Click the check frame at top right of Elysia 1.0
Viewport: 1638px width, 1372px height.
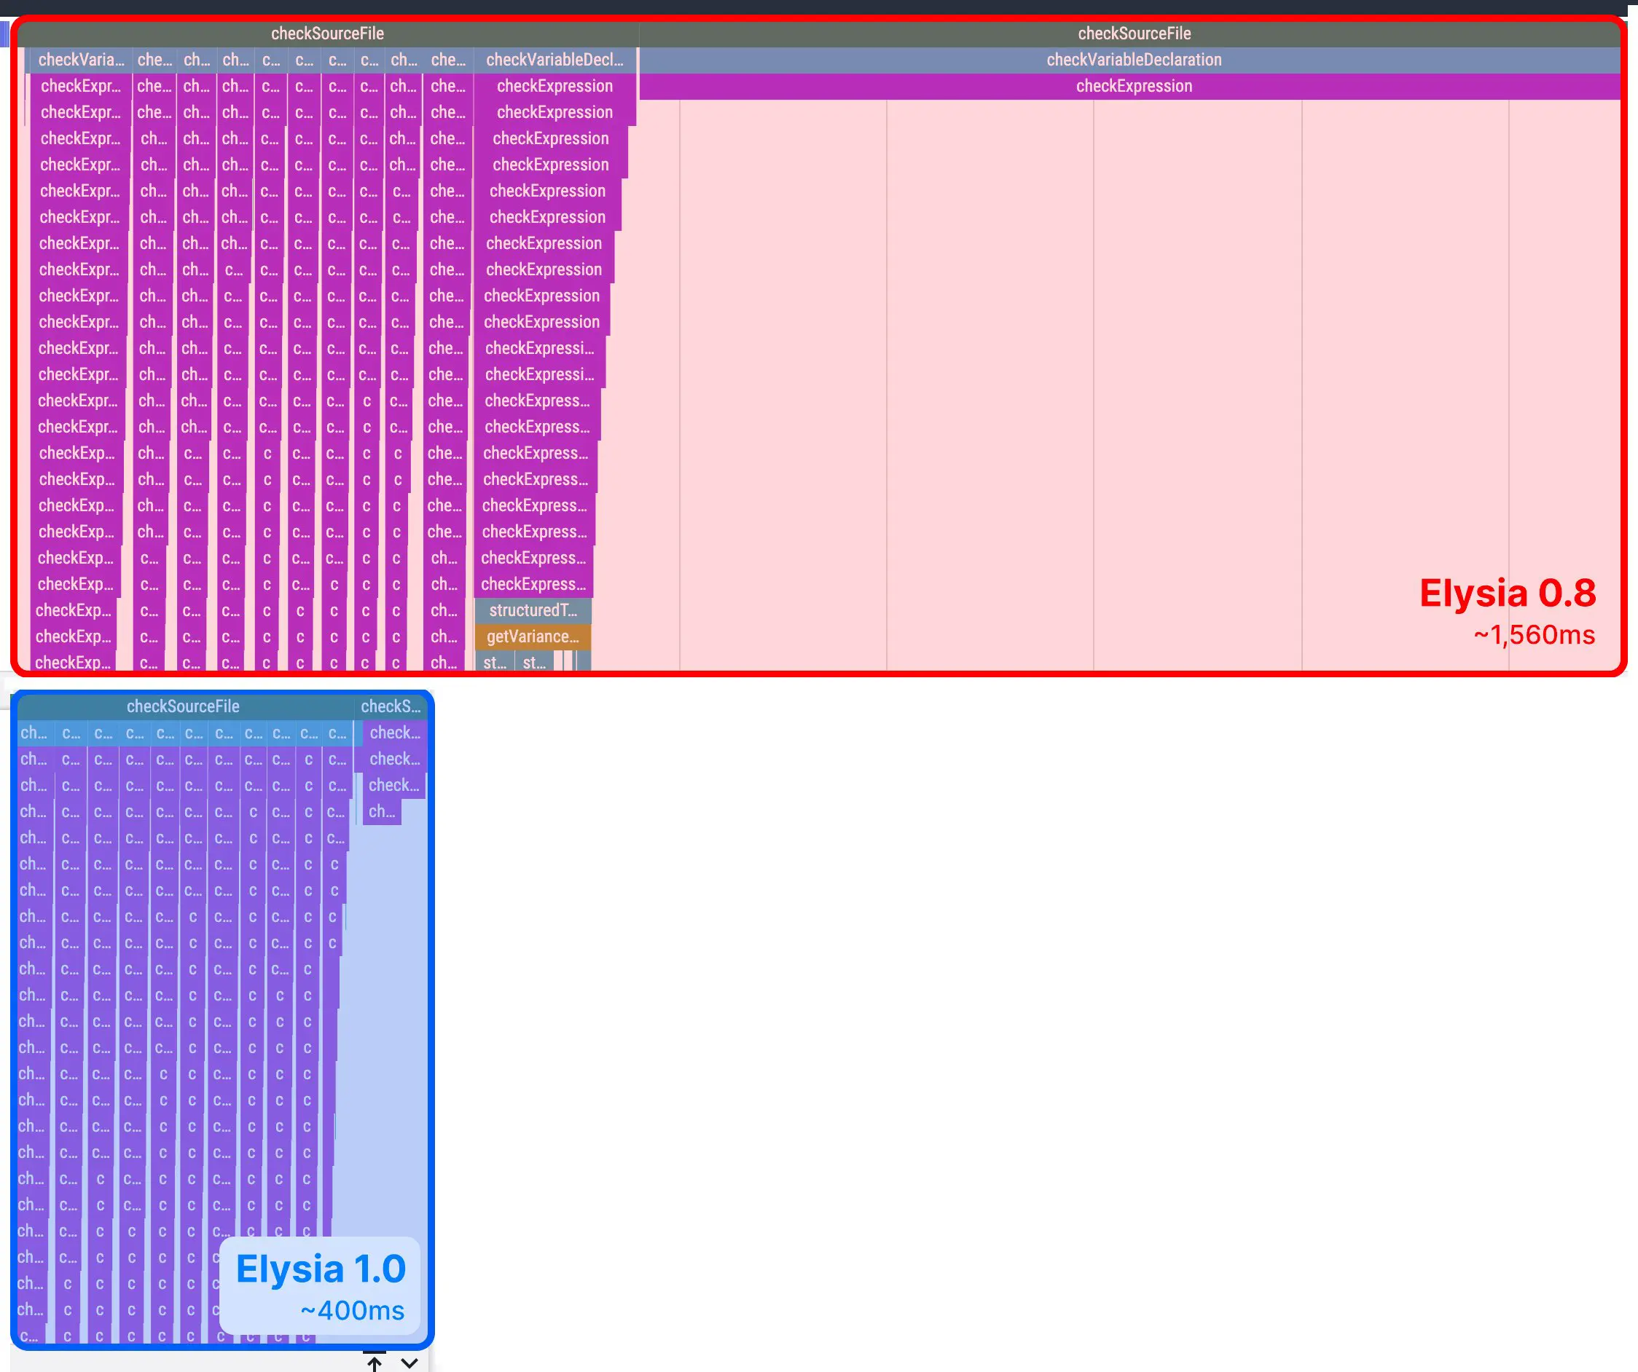click(396, 733)
